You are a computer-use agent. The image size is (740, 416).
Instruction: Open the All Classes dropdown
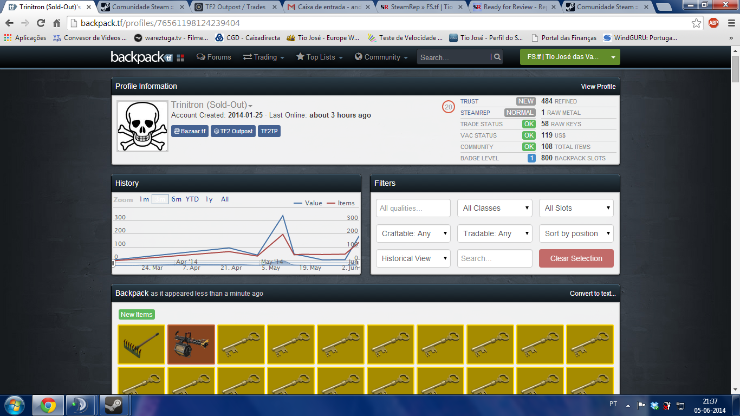[x=495, y=208]
